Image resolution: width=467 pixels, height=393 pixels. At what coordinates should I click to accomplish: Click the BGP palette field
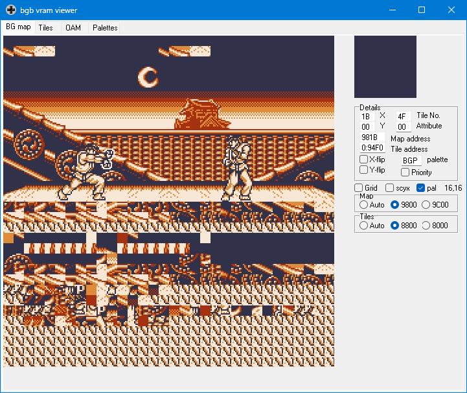tap(411, 161)
